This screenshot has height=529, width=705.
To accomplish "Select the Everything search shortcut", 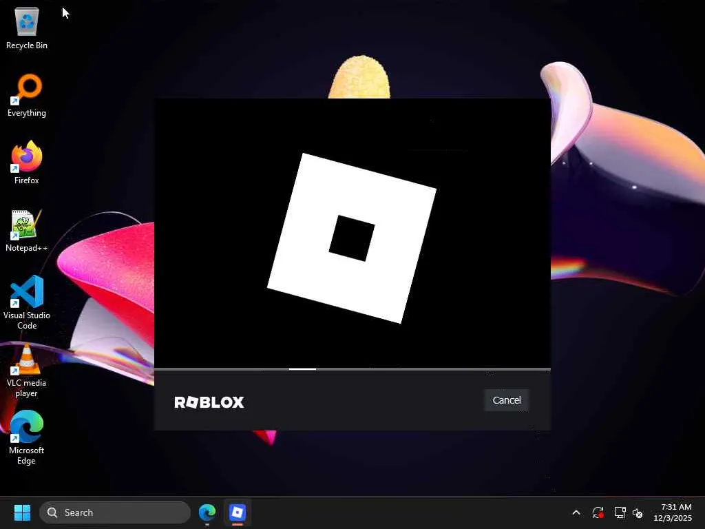I will (x=27, y=95).
